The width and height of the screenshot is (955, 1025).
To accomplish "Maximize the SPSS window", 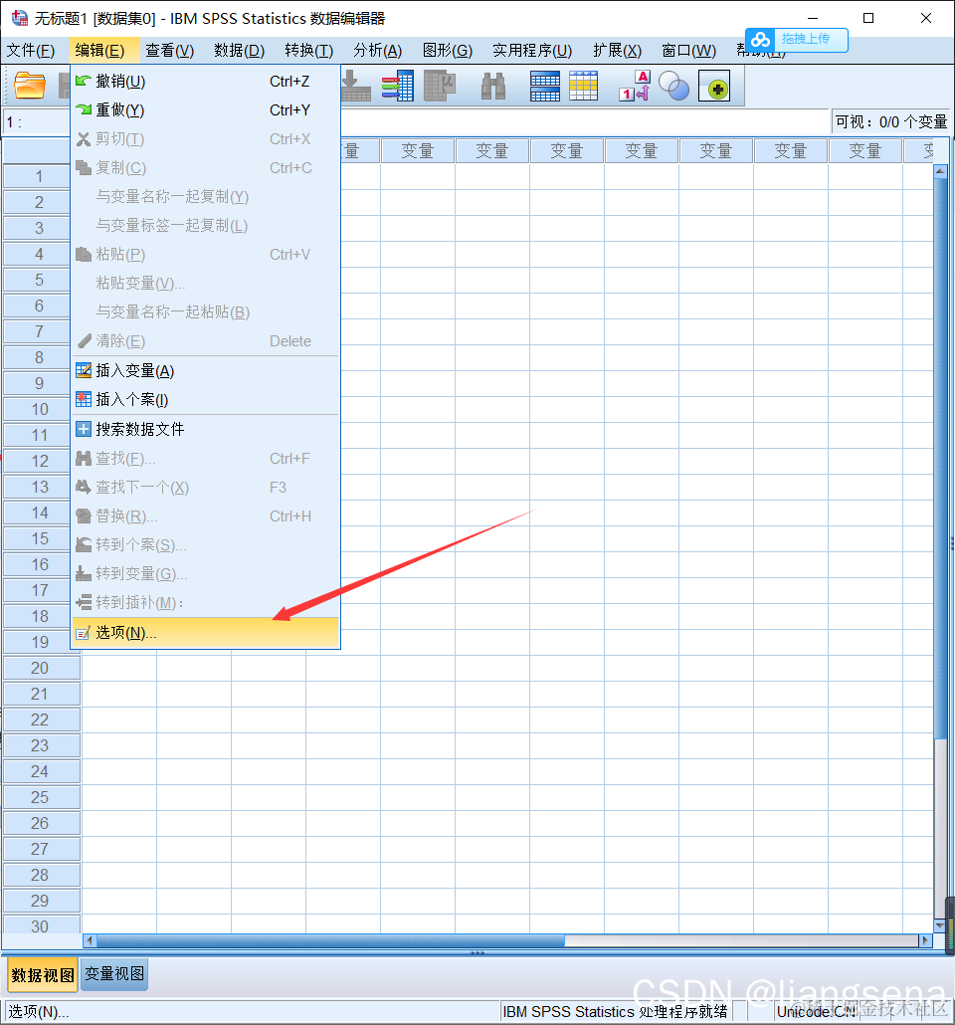I will 868,18.
